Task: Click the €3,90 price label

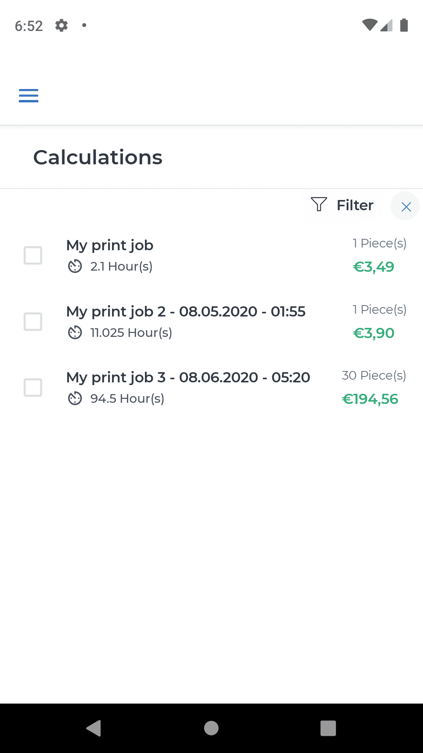Action: pyautogui.click(x=374, y=333)
